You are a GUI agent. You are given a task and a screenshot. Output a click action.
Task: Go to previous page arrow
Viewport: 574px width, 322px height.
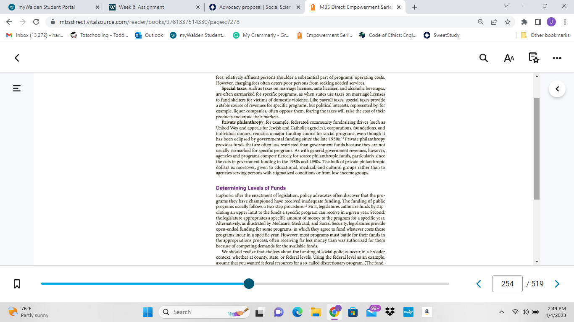479,284
